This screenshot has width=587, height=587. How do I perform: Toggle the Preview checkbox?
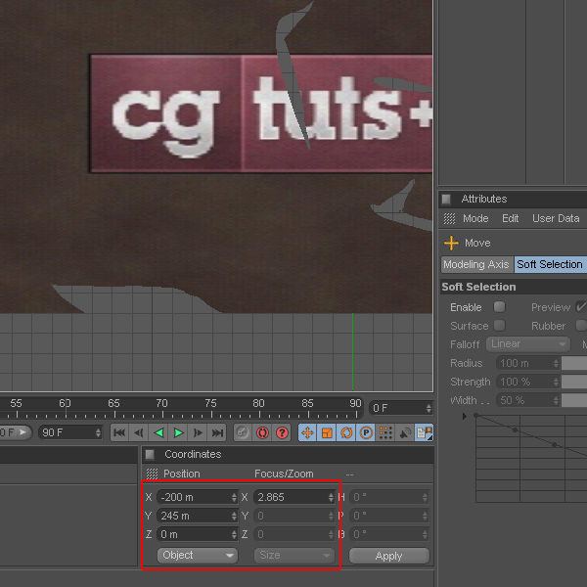[581, 307]
